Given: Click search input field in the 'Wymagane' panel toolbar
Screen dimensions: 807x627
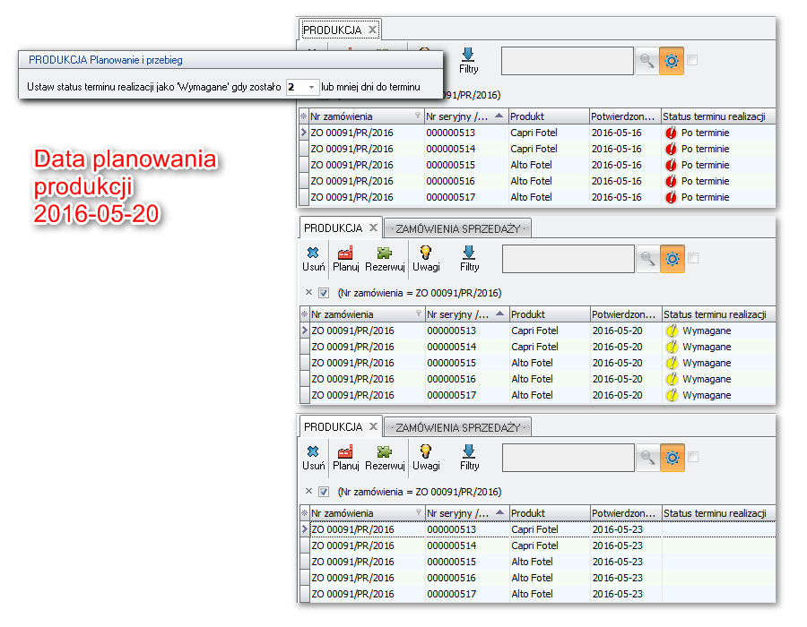Looking at the screenshot, I should (x=567, y=259).
